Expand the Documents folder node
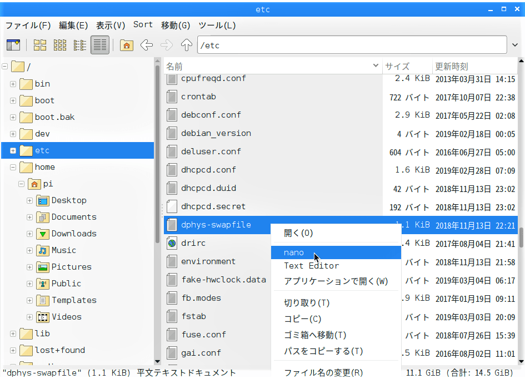The height and width of the screenshot is (379, 525). point(30,217)
